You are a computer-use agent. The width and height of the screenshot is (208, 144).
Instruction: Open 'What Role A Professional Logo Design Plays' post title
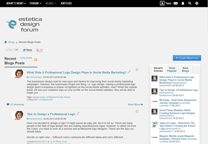click(77, 73)
